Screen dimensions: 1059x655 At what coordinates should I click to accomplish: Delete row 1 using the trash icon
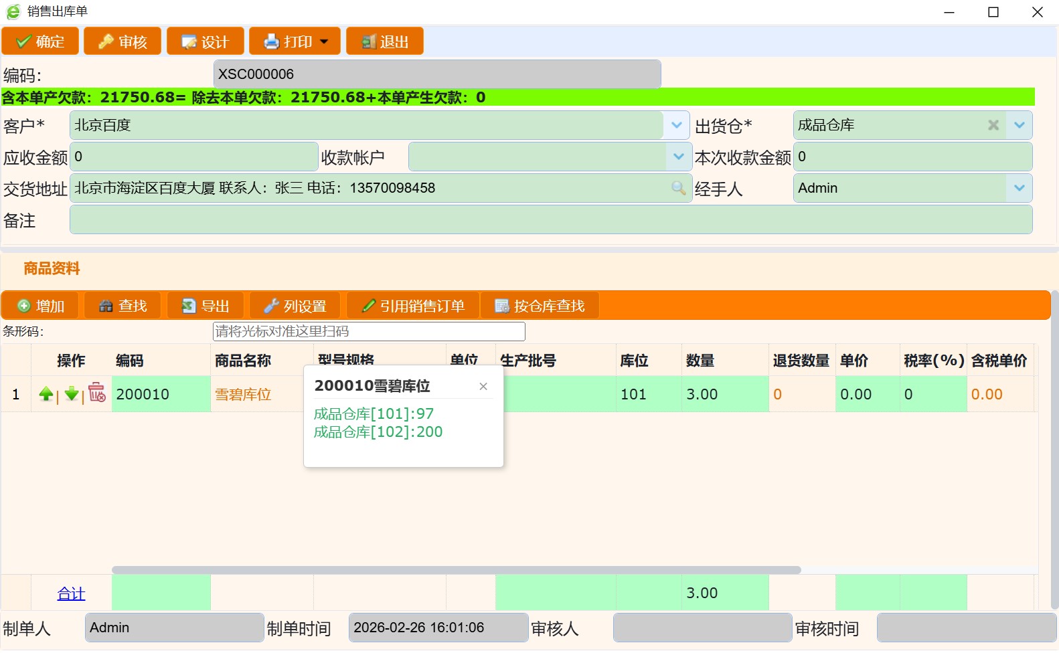[x=97, y=393]
